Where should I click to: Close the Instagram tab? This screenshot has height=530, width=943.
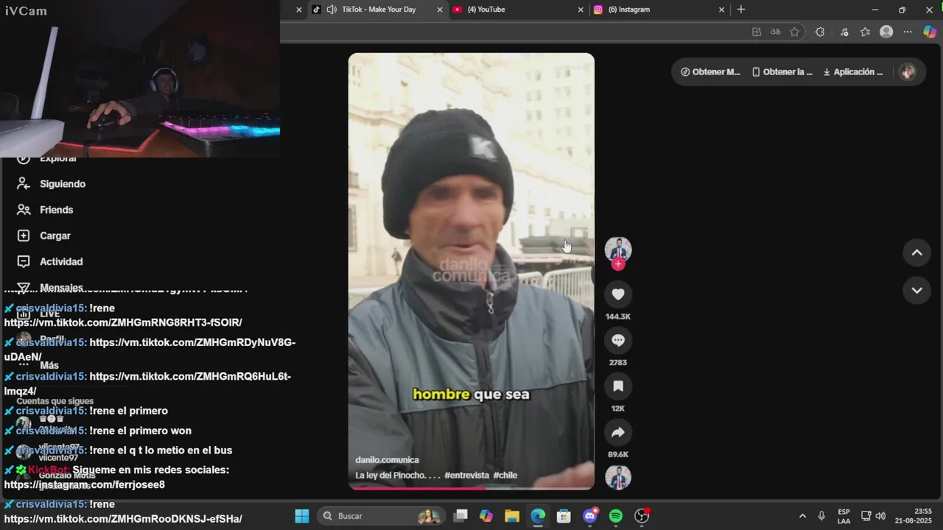point(721,10)
